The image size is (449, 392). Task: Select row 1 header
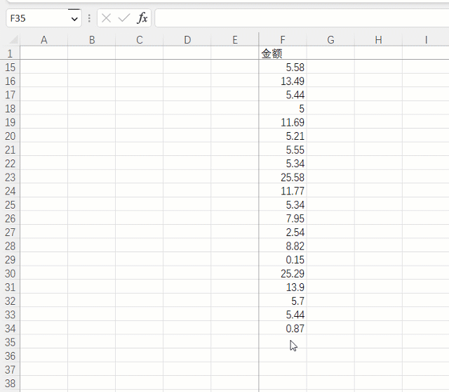[10, 53]
